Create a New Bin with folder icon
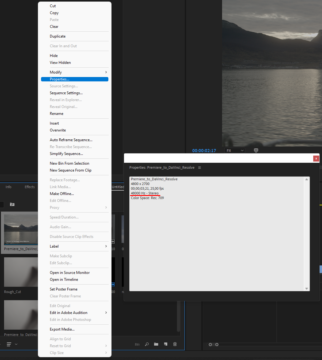 point(156,344)
